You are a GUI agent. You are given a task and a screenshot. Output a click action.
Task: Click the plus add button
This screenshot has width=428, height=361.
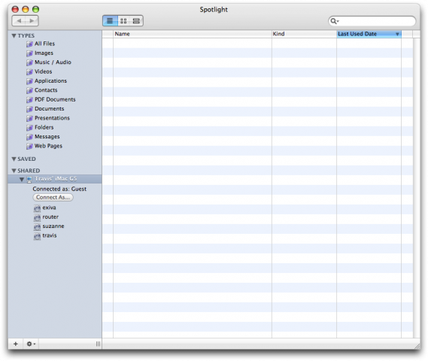click(x=16, y=344)
